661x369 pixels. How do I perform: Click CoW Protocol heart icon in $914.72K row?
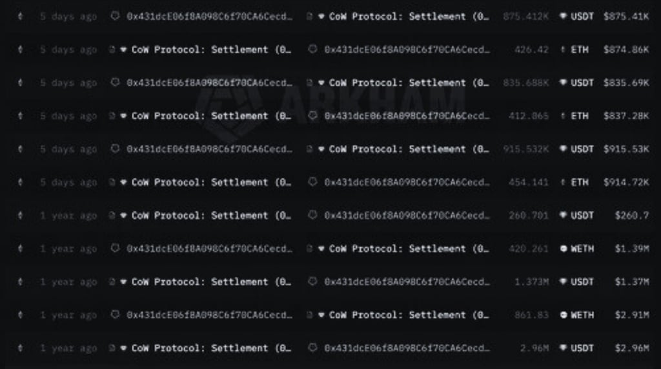(x=123, y=182)
